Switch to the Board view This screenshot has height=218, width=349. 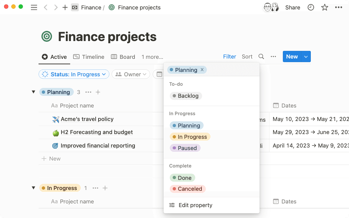[123, 57]
